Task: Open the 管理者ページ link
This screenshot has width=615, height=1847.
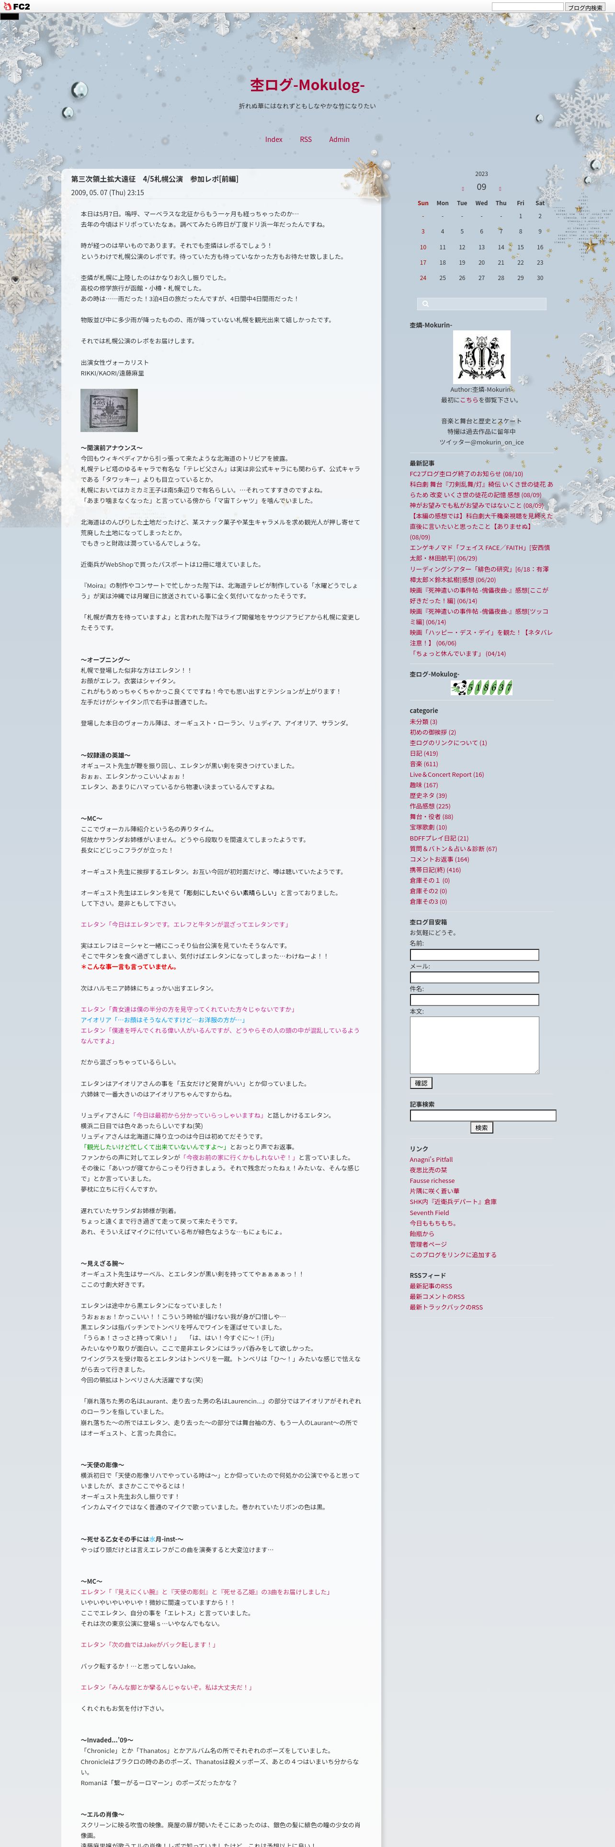Action: pos(428,1244)
